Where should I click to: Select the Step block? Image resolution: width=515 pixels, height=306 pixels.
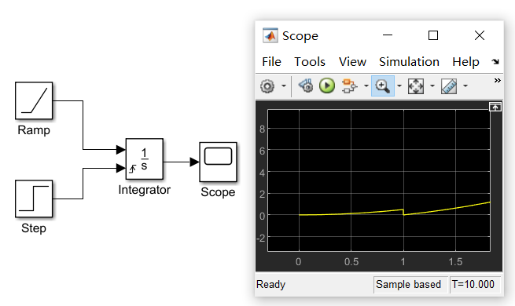tap(34, 199)
